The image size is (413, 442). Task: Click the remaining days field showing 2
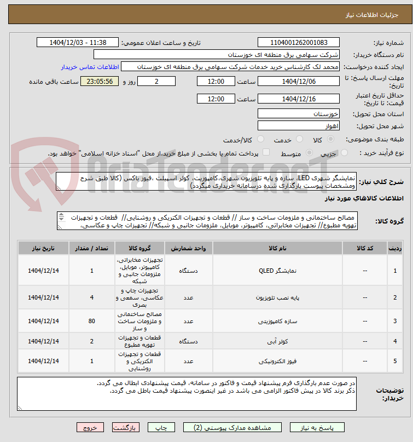[156, 82]
